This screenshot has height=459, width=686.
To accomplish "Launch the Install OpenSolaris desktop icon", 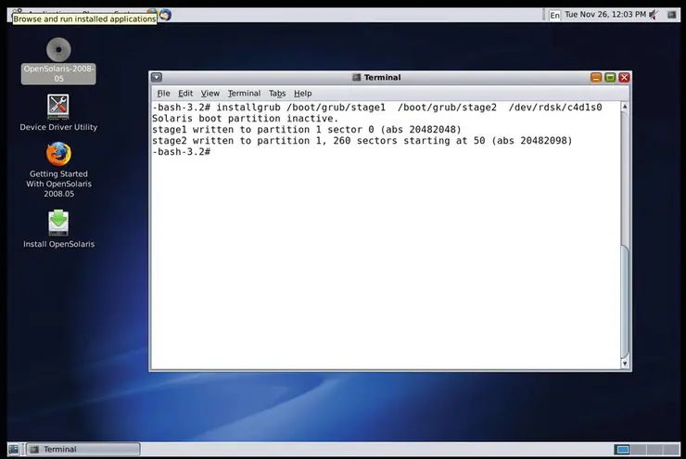I will click(x=58, y=223).
